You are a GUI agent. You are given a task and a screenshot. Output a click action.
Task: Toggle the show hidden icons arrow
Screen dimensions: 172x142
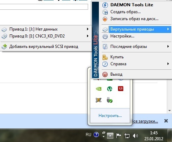pos(110,135)
